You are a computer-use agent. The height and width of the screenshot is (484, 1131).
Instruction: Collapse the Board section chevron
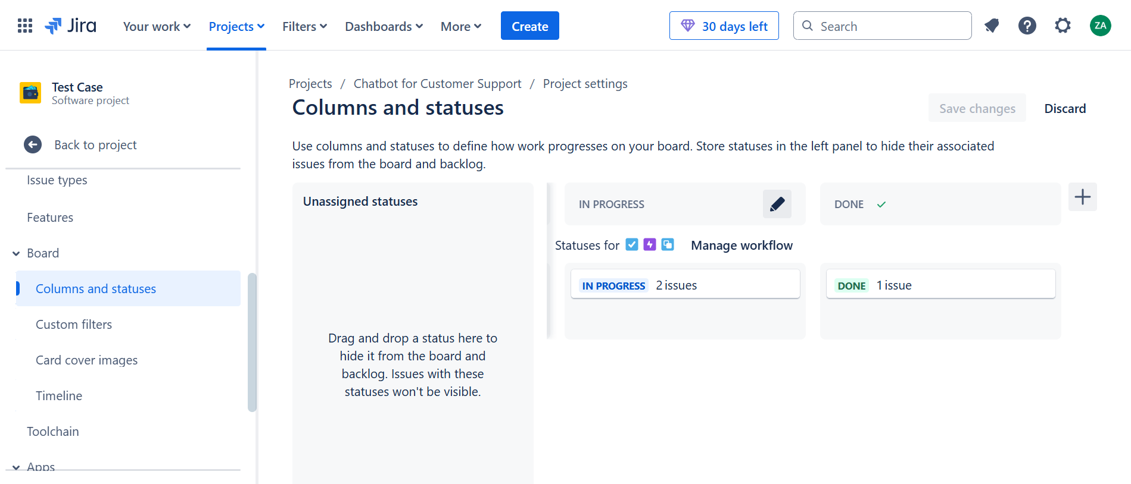16,254
